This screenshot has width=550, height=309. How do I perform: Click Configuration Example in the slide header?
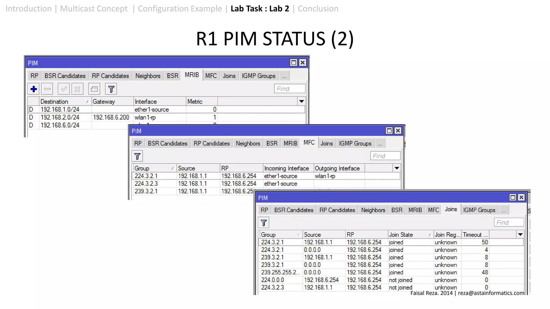tap(180, 9)
